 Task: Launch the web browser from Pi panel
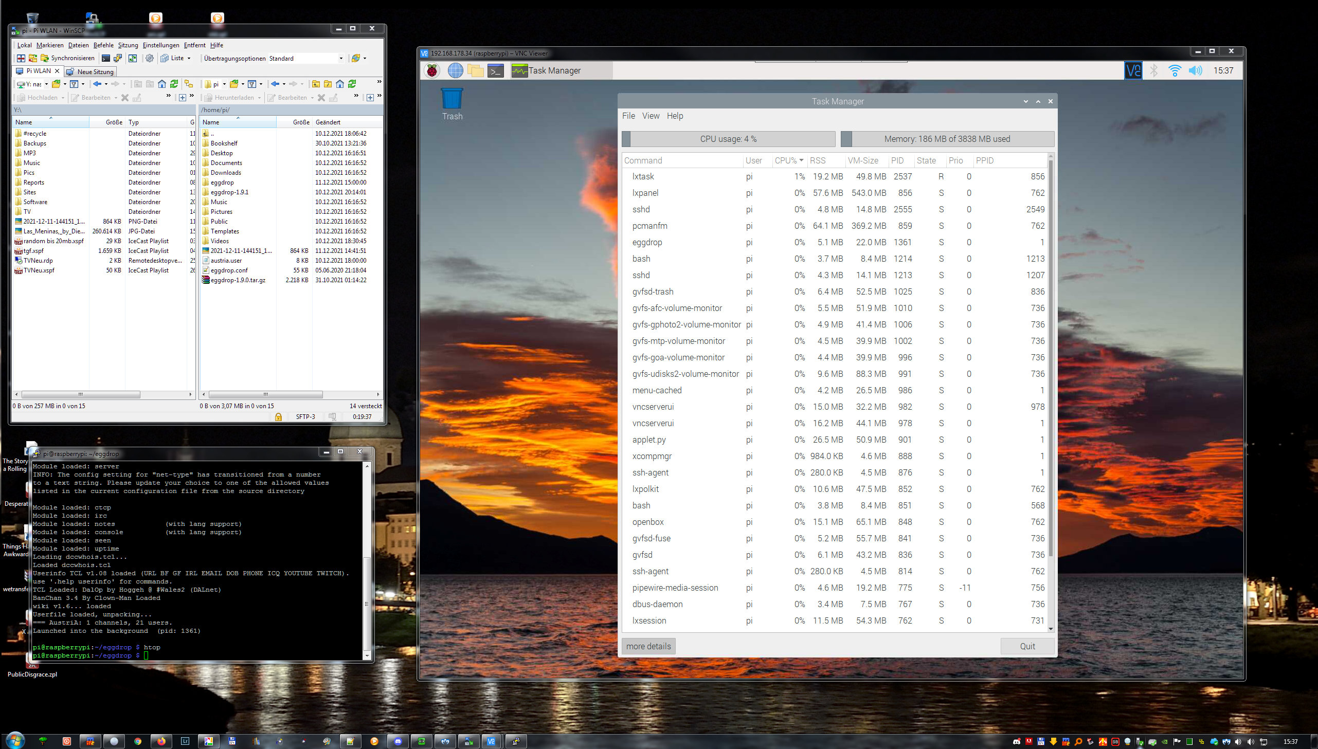455,70
